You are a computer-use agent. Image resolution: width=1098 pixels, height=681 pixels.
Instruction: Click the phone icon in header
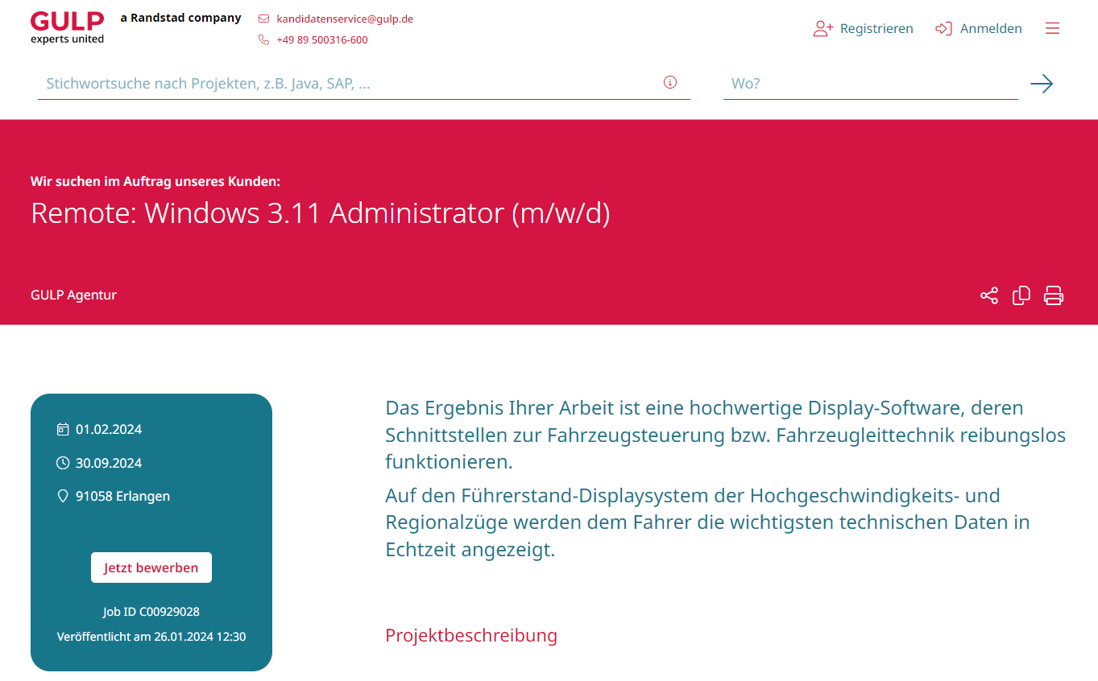pyautogui.click(x=263, y=39)
